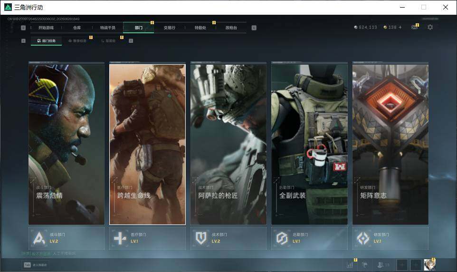The height and width of the screenshot is (272, 457).
Task: Click next-tab key icon right of 改枪台
Action: point(254,28)
